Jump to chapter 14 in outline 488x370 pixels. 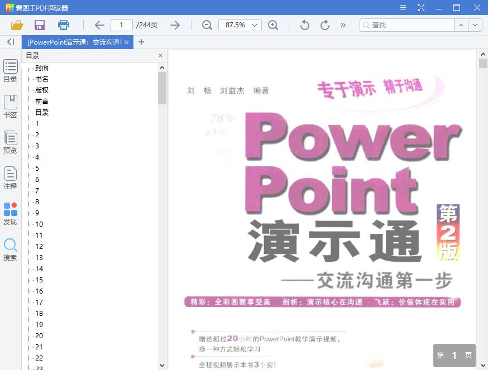(39, 269)
